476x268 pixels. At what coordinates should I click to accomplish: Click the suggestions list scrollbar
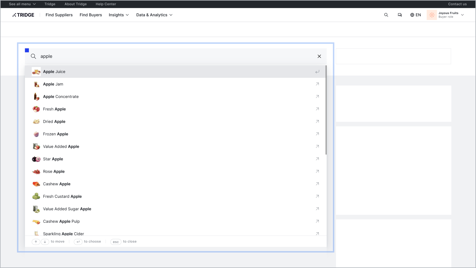[x=326, y=110]
